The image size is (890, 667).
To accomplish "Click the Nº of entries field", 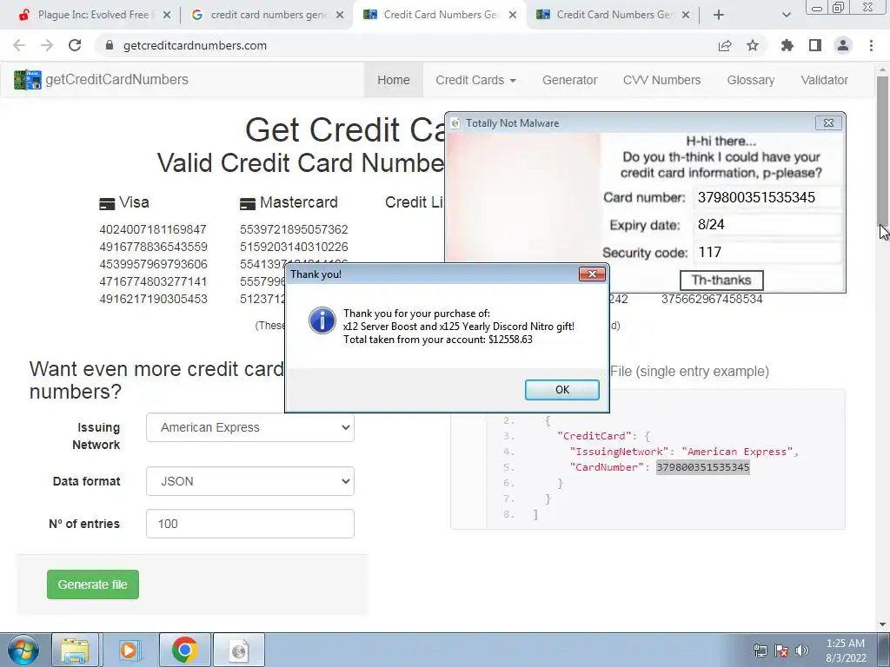I will [250, 524].
